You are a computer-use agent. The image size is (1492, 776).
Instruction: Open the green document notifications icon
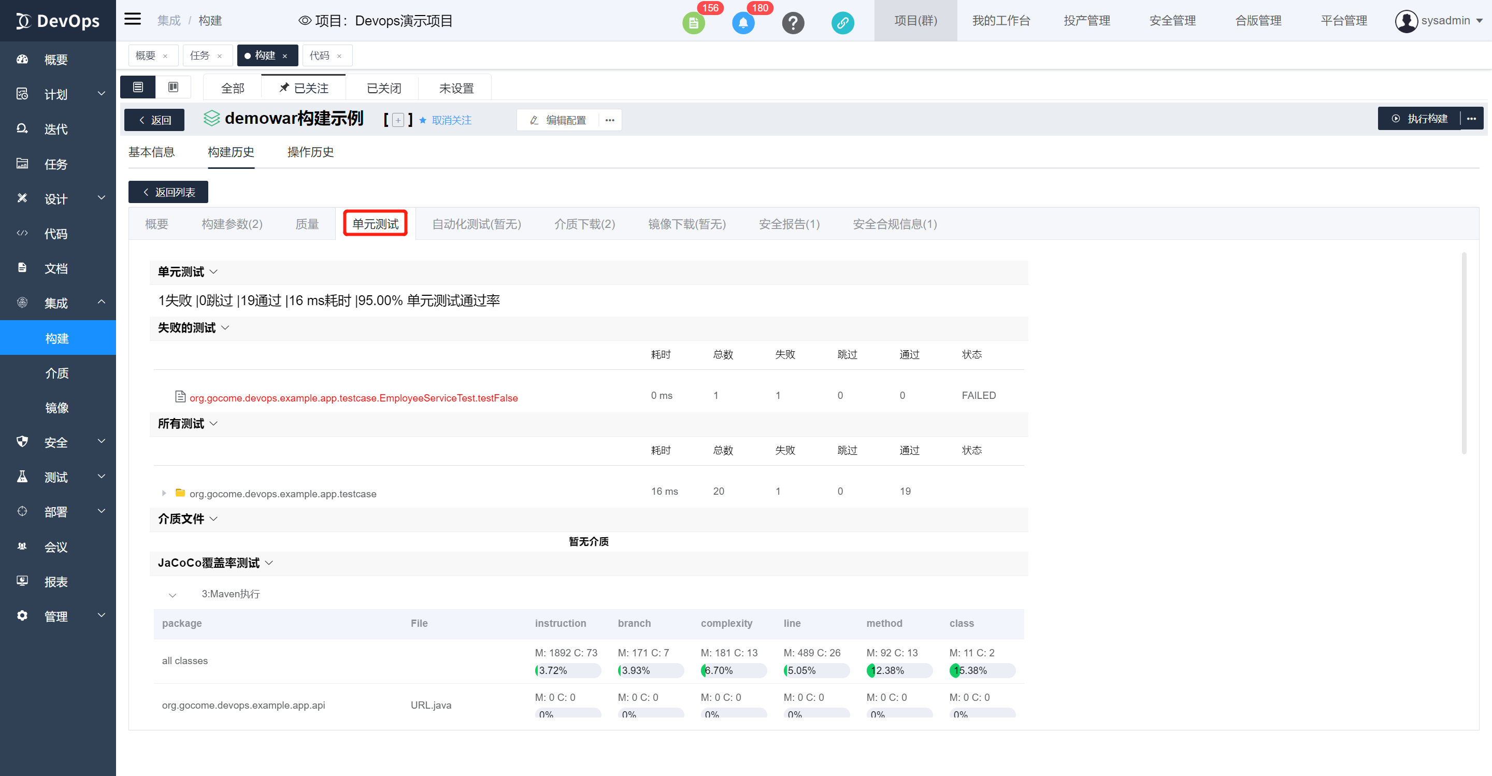pos(693,23)
